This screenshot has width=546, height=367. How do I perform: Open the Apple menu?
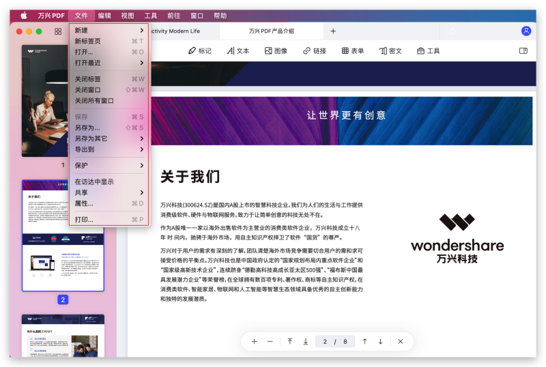(24, 16)
